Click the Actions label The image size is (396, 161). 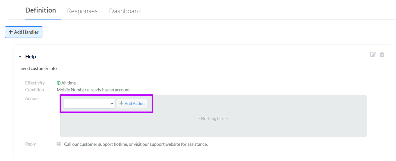(32, 99)
